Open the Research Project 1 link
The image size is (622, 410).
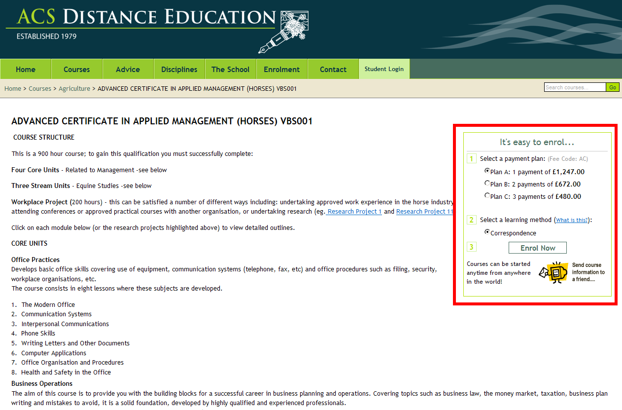[354, 212]
